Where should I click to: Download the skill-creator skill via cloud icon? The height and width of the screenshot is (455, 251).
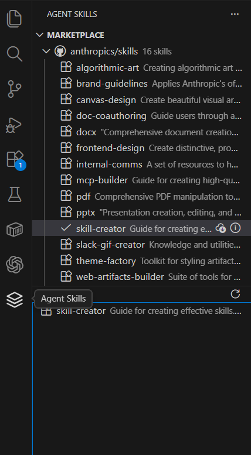221,228
